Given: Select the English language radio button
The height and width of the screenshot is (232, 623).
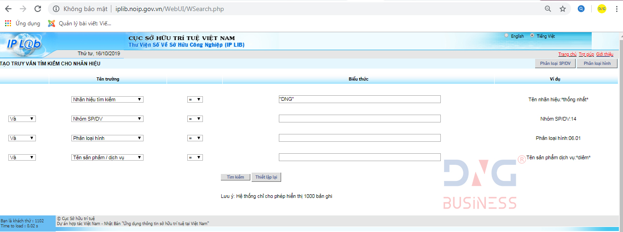Looking at the screenshot, I should point(507,36).
